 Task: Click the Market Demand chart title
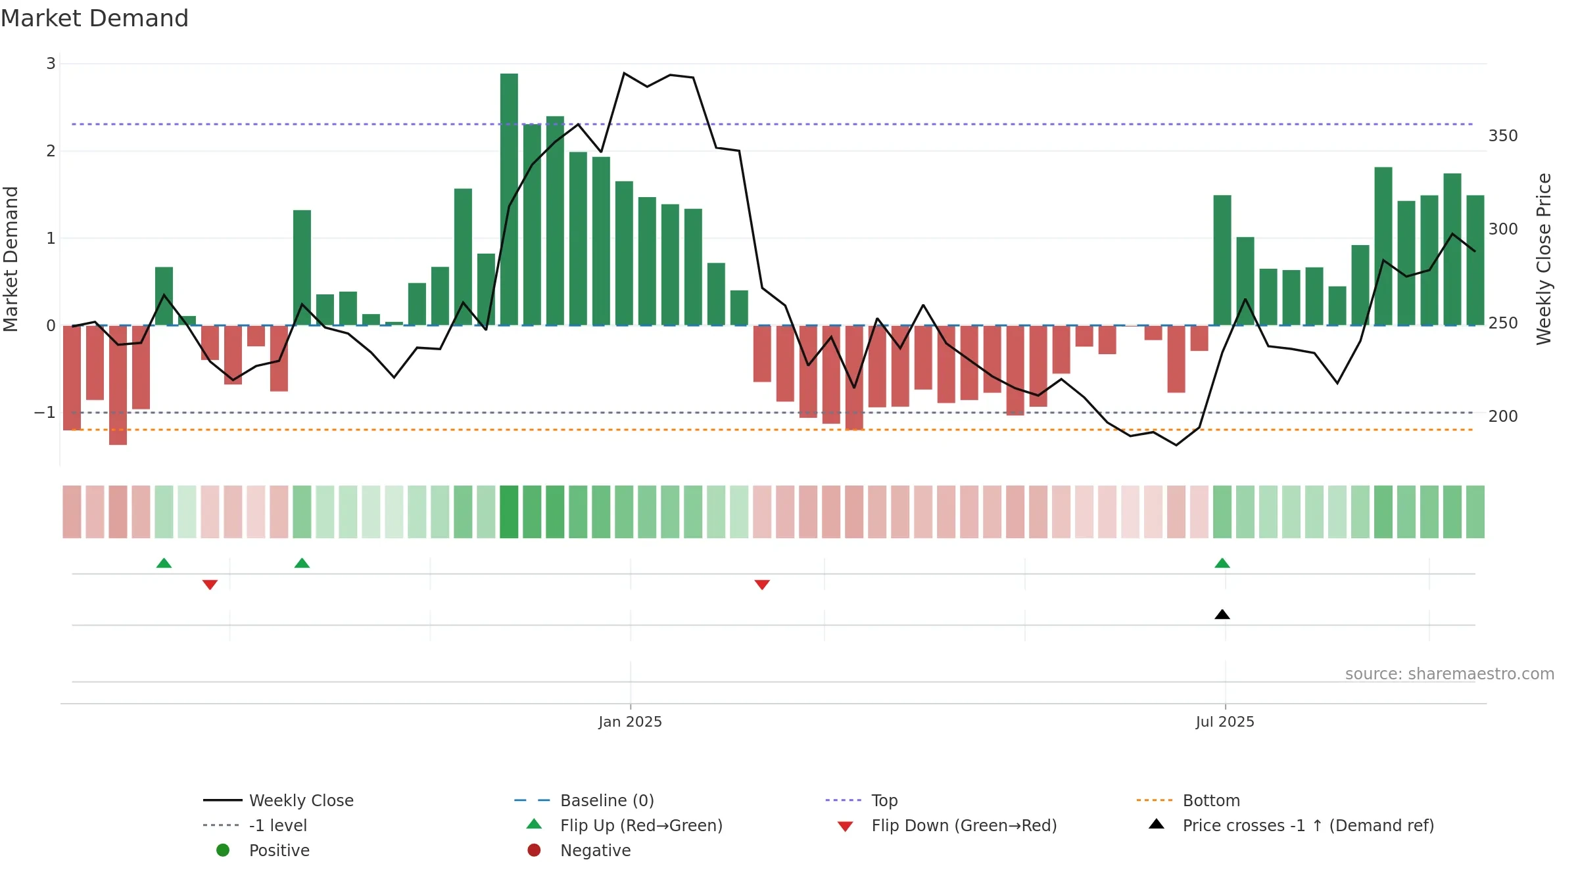[x=95, y=18]
